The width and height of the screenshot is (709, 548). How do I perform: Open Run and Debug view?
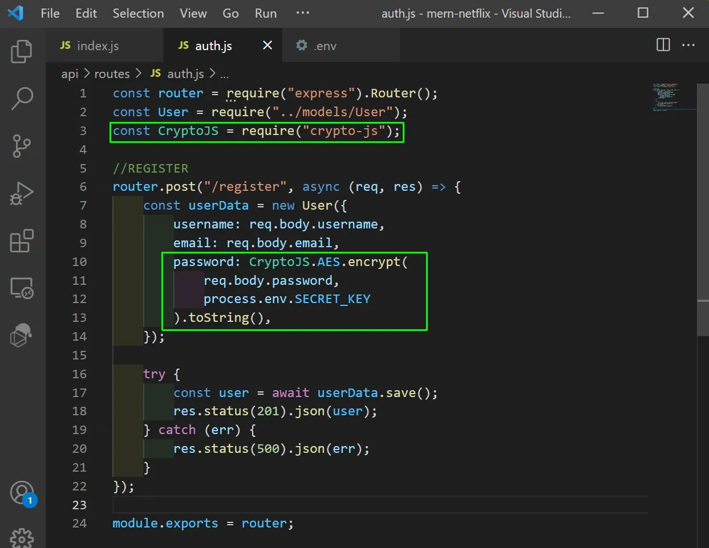pyautogui.click(x=22, y=194)
